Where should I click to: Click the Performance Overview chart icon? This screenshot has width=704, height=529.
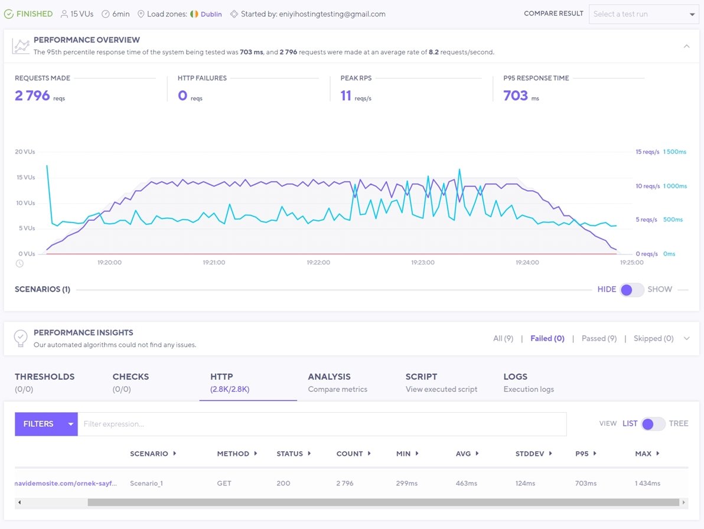click(x=21, y=46)
